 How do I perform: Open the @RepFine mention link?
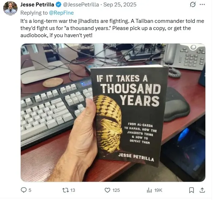61,13
